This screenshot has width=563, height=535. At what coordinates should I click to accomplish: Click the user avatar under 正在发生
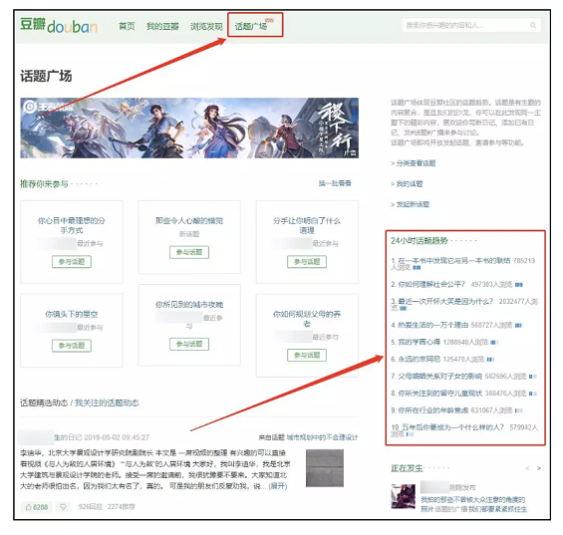404,496
